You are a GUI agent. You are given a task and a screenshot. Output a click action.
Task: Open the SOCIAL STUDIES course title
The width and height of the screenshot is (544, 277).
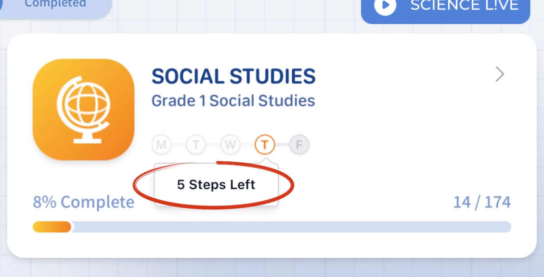[233, 76]
